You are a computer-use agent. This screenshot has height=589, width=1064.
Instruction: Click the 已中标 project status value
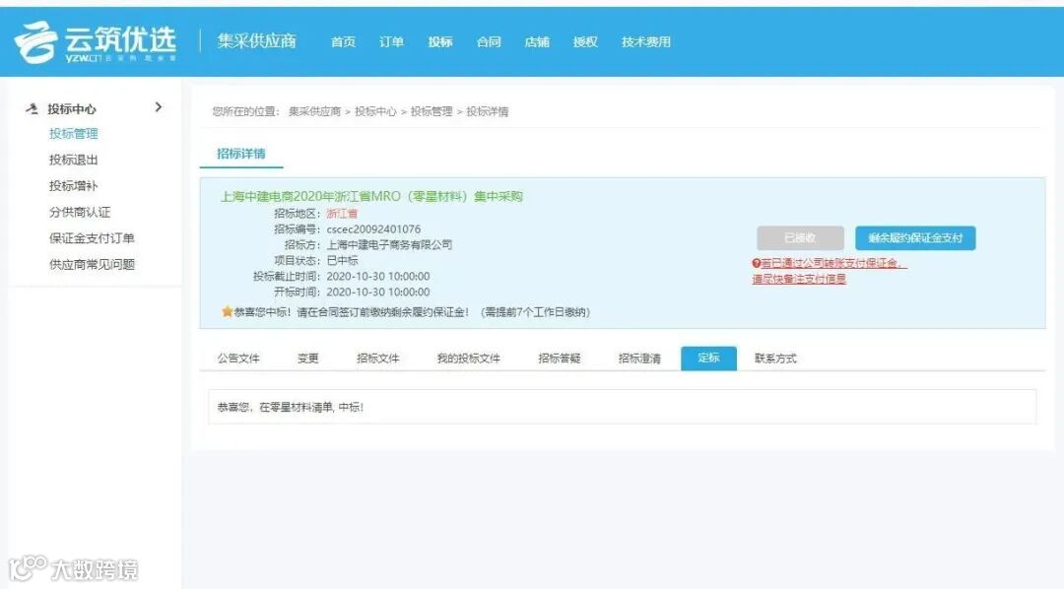coord(342,261)
